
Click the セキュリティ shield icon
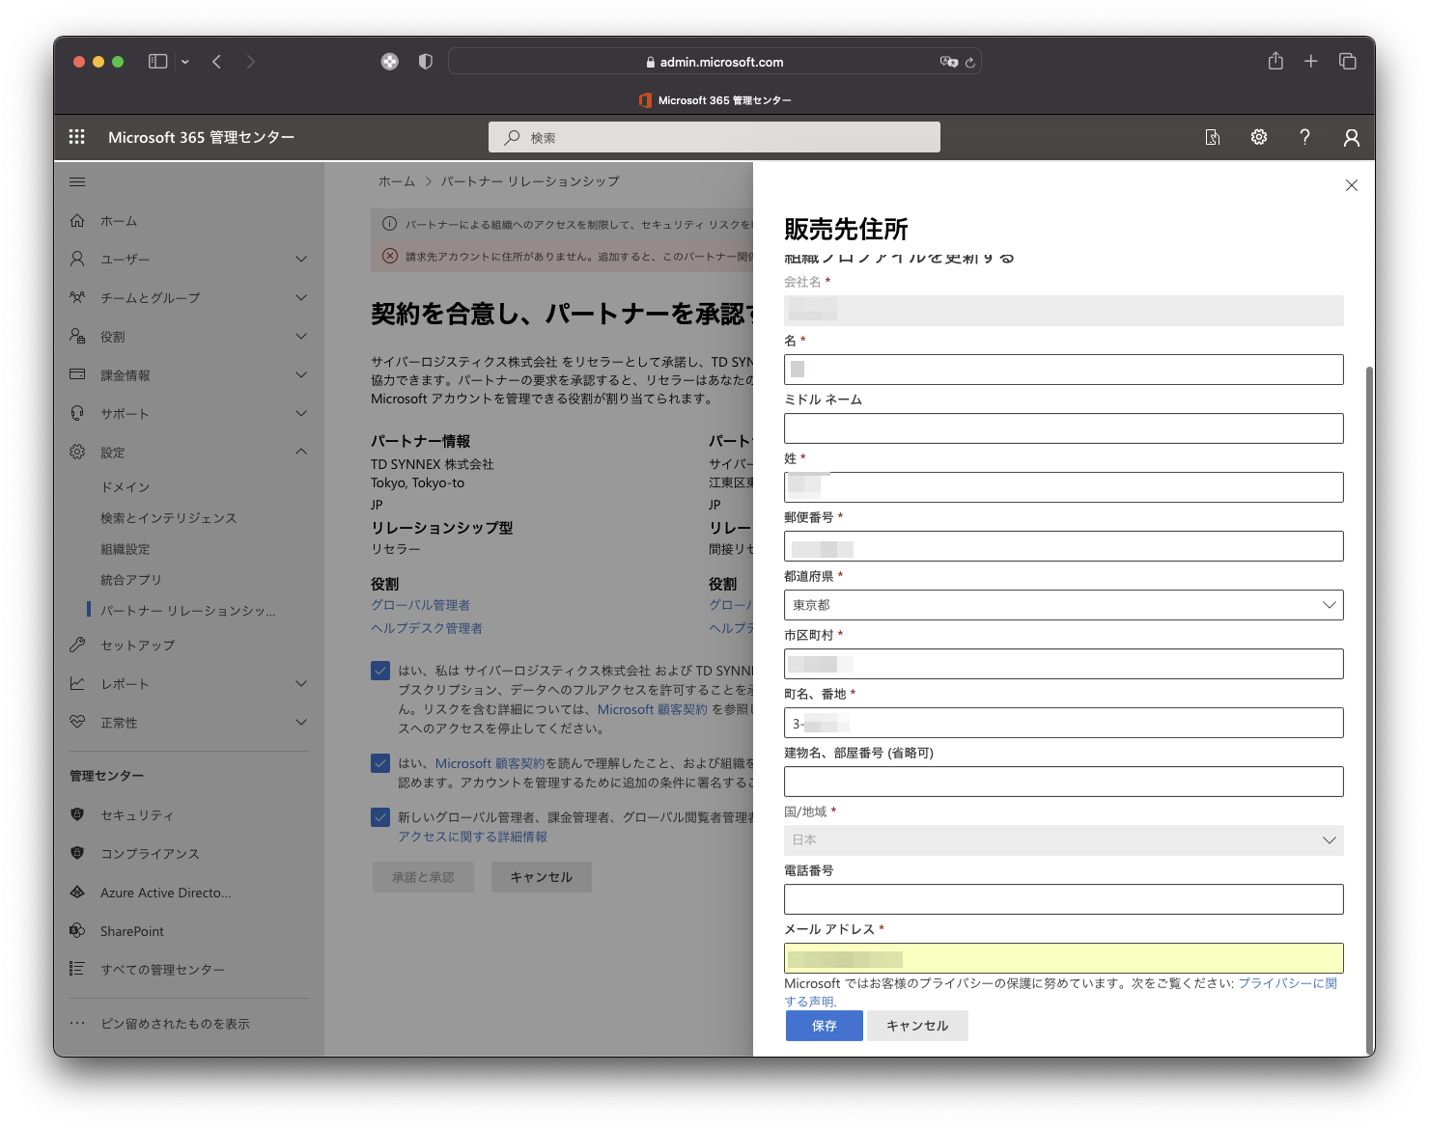point(77,814)
